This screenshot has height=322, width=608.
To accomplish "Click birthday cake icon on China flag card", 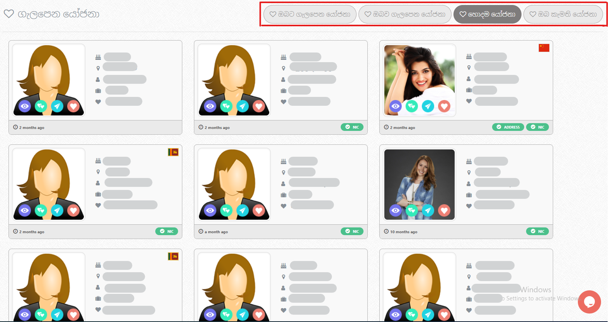I will [469, 57].
